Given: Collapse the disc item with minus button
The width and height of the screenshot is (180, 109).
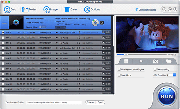Looking at the screenshot, I should coord(4,23).
